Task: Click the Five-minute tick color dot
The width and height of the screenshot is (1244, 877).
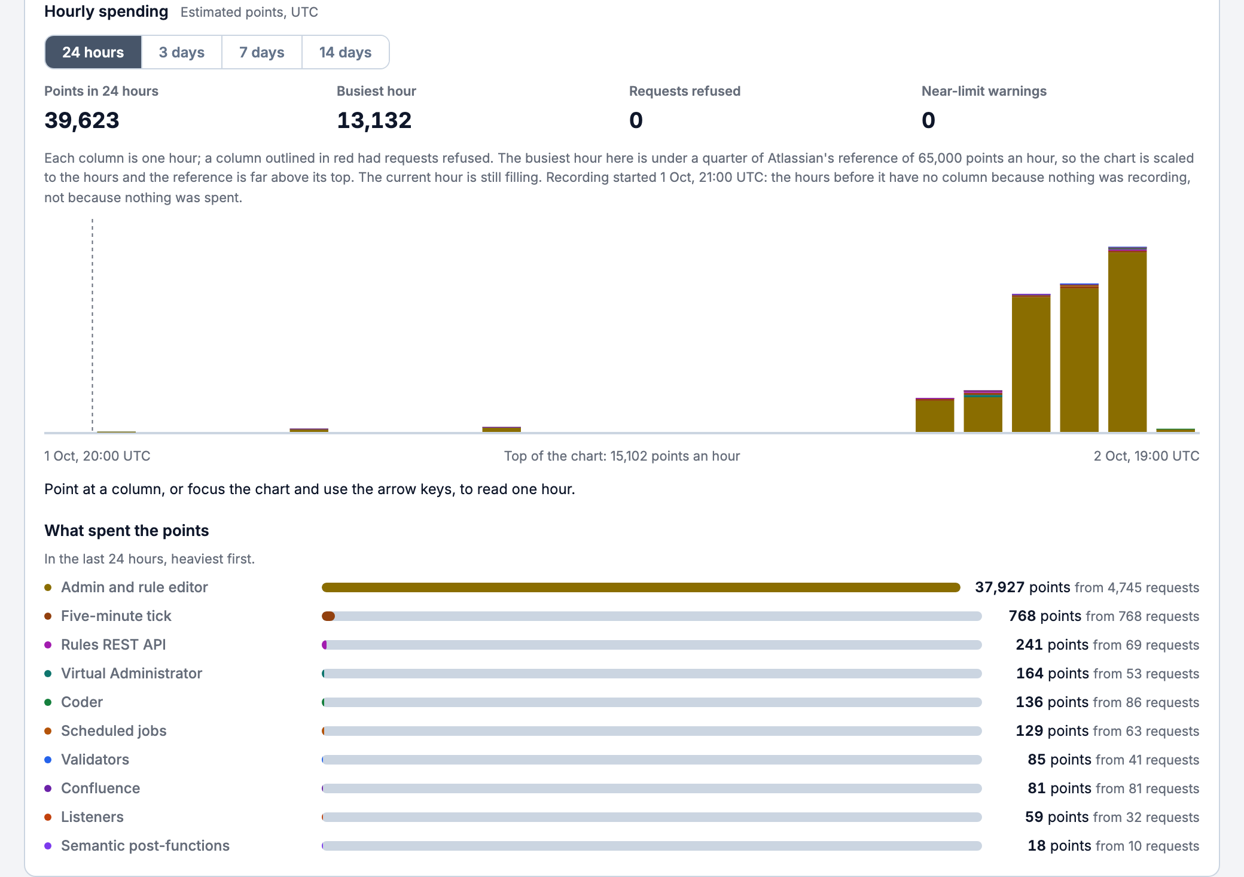Action: 48,616
